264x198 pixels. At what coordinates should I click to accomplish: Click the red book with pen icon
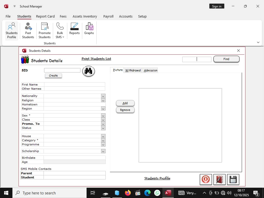point(219,179)
